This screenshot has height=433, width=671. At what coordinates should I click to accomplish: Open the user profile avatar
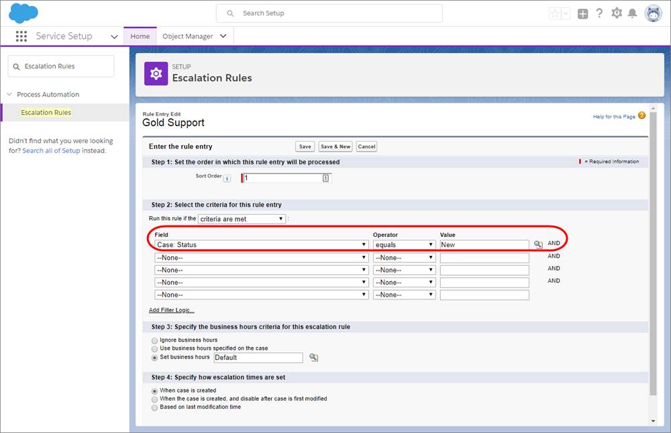[653, 13]
